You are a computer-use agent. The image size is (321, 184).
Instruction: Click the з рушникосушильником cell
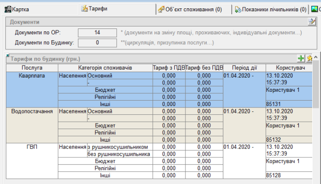point(120,147)
